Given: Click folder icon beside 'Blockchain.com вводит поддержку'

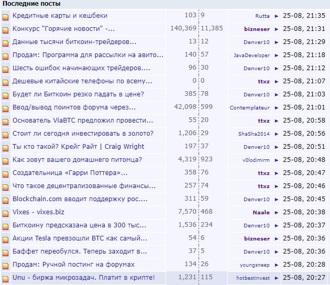Looking at the screenshot, I should pyautogui.click(x=5, y=200).
